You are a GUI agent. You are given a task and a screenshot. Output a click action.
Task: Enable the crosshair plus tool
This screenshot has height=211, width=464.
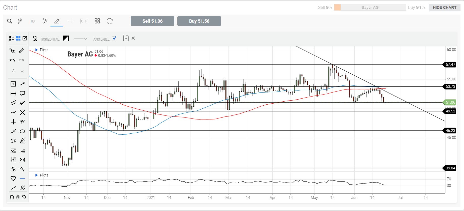click(x=71, y=21)
